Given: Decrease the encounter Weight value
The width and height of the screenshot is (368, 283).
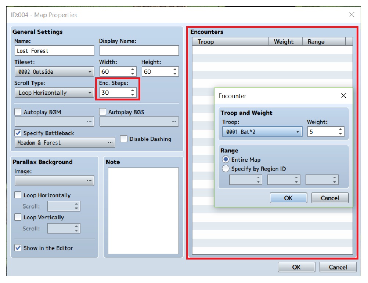Looking at the screenshot, I should click(x=340, y=134).
